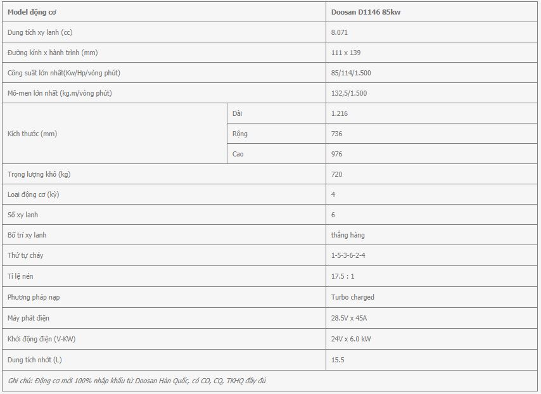Image resolution: width=541 pixels, height=394 pixels.
Task: Click the 'Model động cơ' header cell
Action: click(x=164, y=12)
